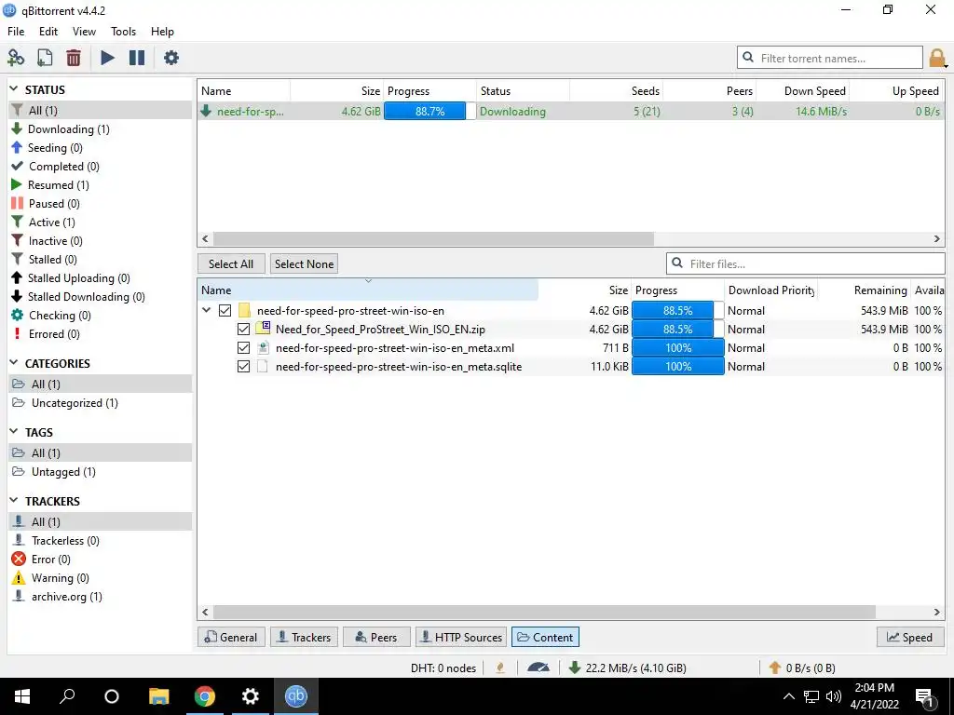
Task: Switch to the Trackers tab
Action: [x=304, y=637]
